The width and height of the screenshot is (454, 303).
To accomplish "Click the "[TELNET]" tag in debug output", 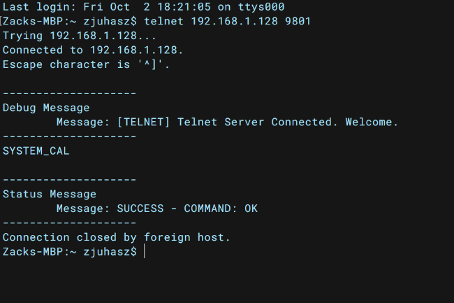I will pos(144,122).
